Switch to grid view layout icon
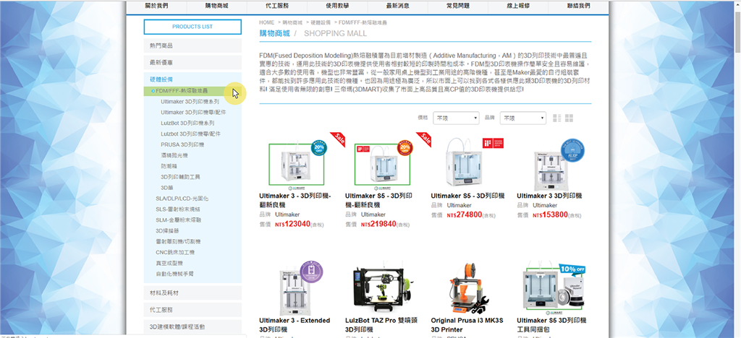Viewport: 741px width, 338px height. tap(569, 118)
